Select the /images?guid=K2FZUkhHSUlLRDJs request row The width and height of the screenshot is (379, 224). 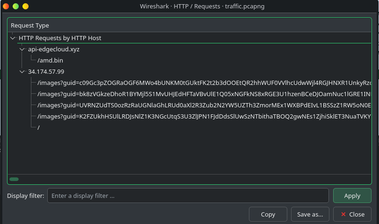tap(204, 117)
